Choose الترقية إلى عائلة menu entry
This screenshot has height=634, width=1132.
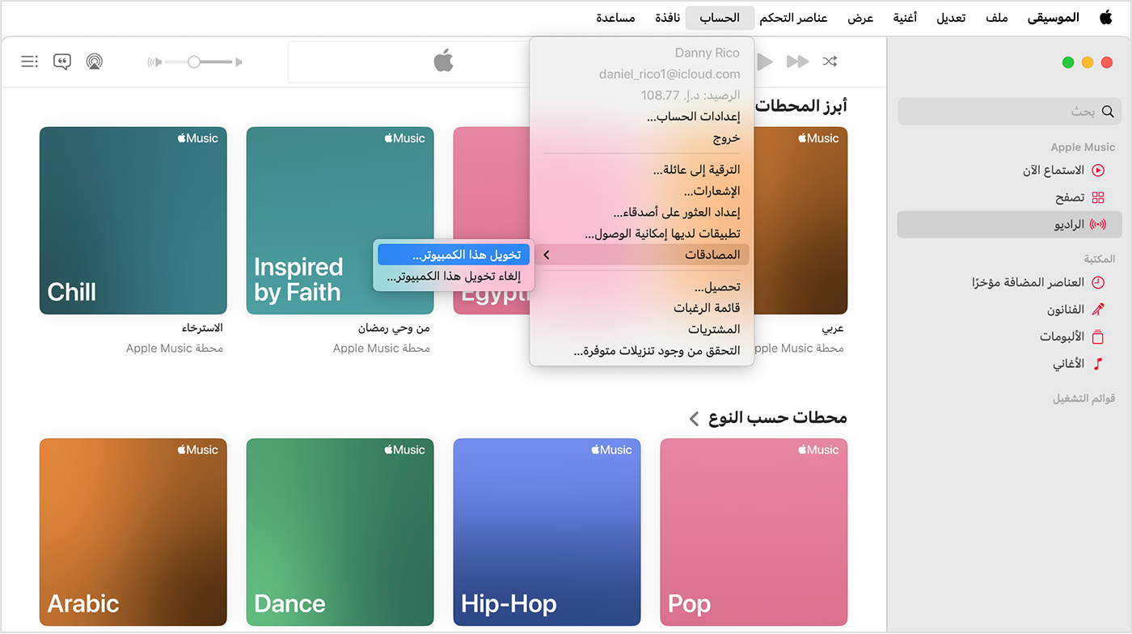[x=642, y=170]
